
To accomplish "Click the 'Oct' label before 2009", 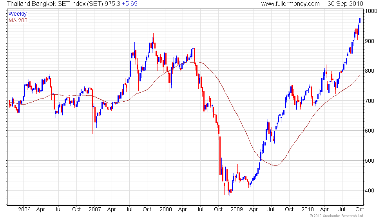I will pyautogui.click(x=218, y=209).
